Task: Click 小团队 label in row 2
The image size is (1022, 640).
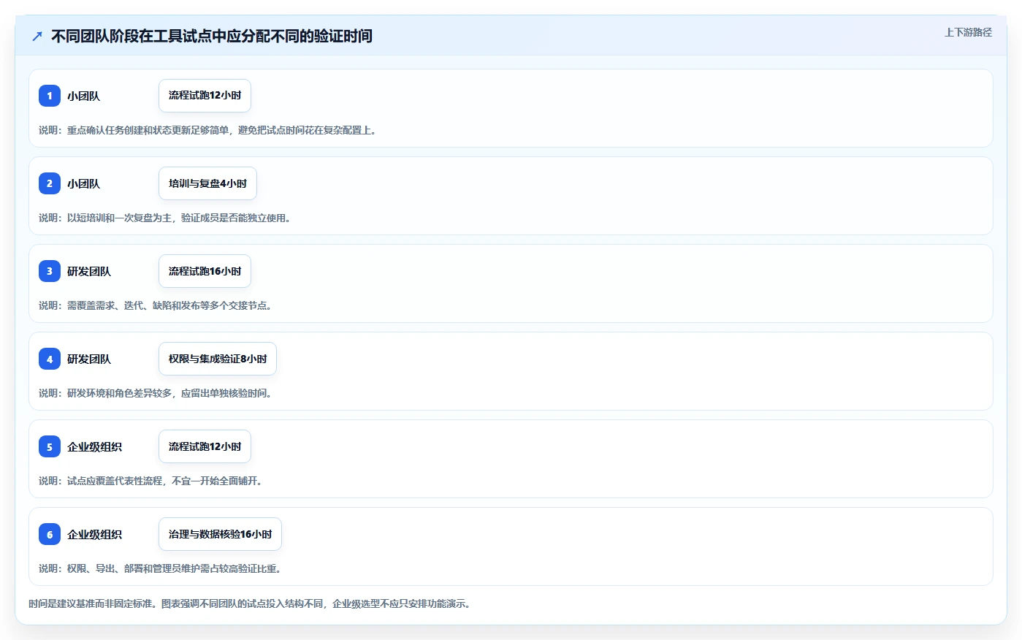Action: click(x=83, y=183)
